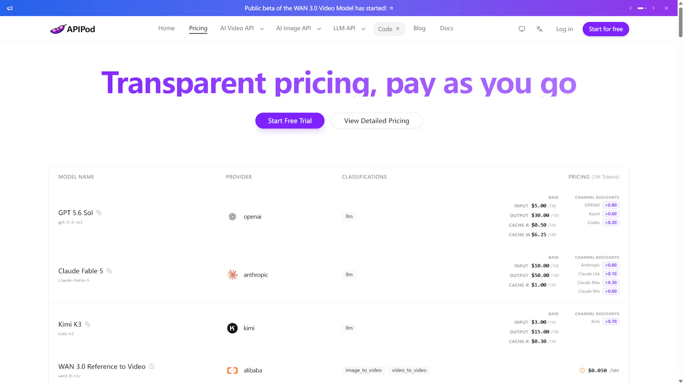The image size is (683, 384).
Task: Open the Home page
Action: pyautogui.click(x=166, y=28)
